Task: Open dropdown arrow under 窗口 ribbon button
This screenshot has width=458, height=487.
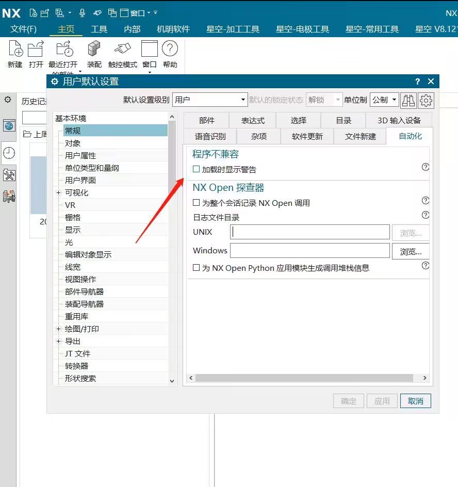Action: pyautogui.click(x=150, y=72)
